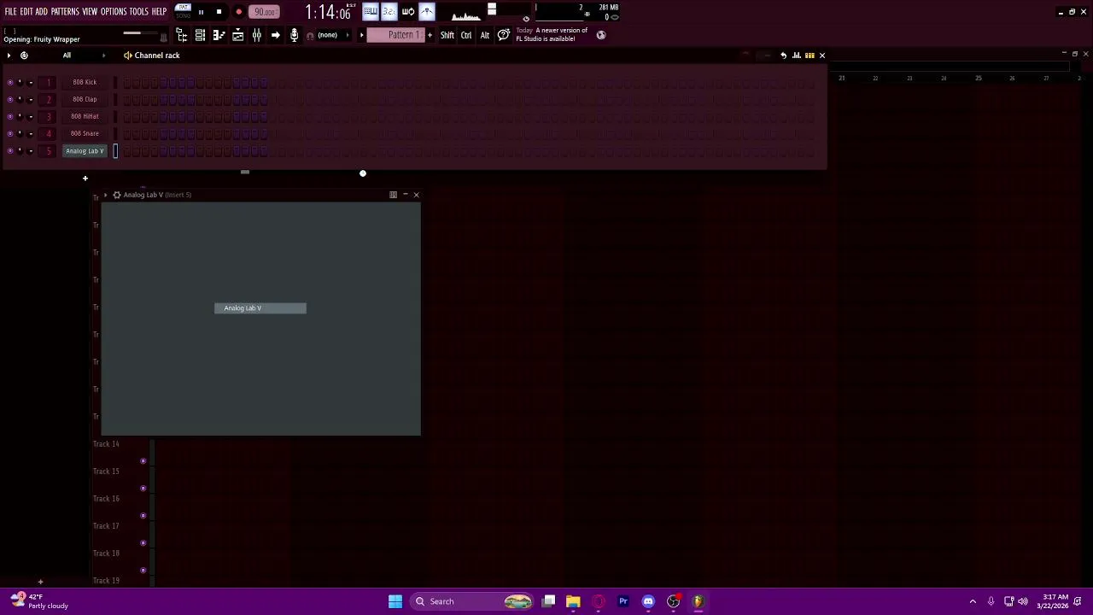Open the ADD menu
The width and height of the screenshot is (1093, 615).
click(41, 12)
